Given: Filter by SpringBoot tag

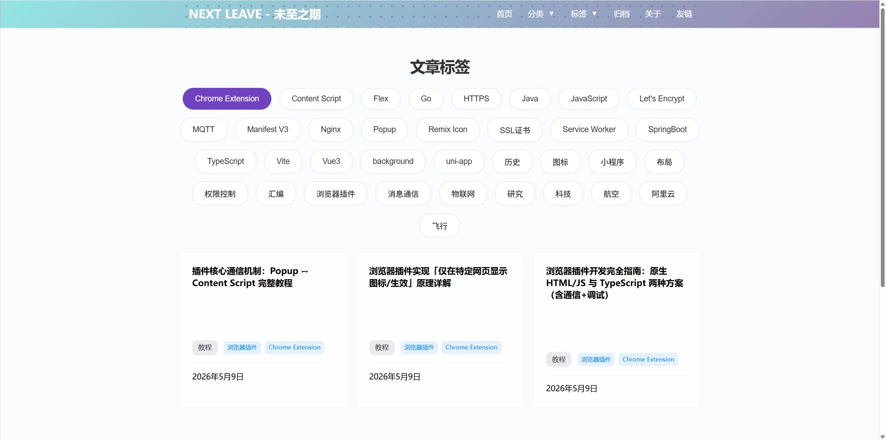Looking at the screenshot, I should pos(668,129).
